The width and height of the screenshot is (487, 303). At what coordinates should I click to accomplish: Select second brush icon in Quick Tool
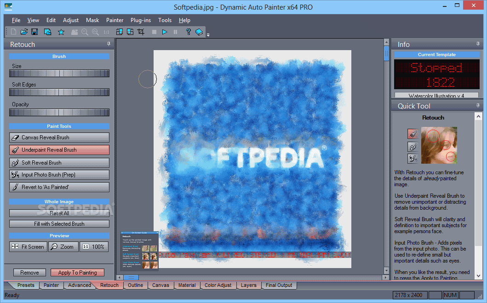[413, 146]
